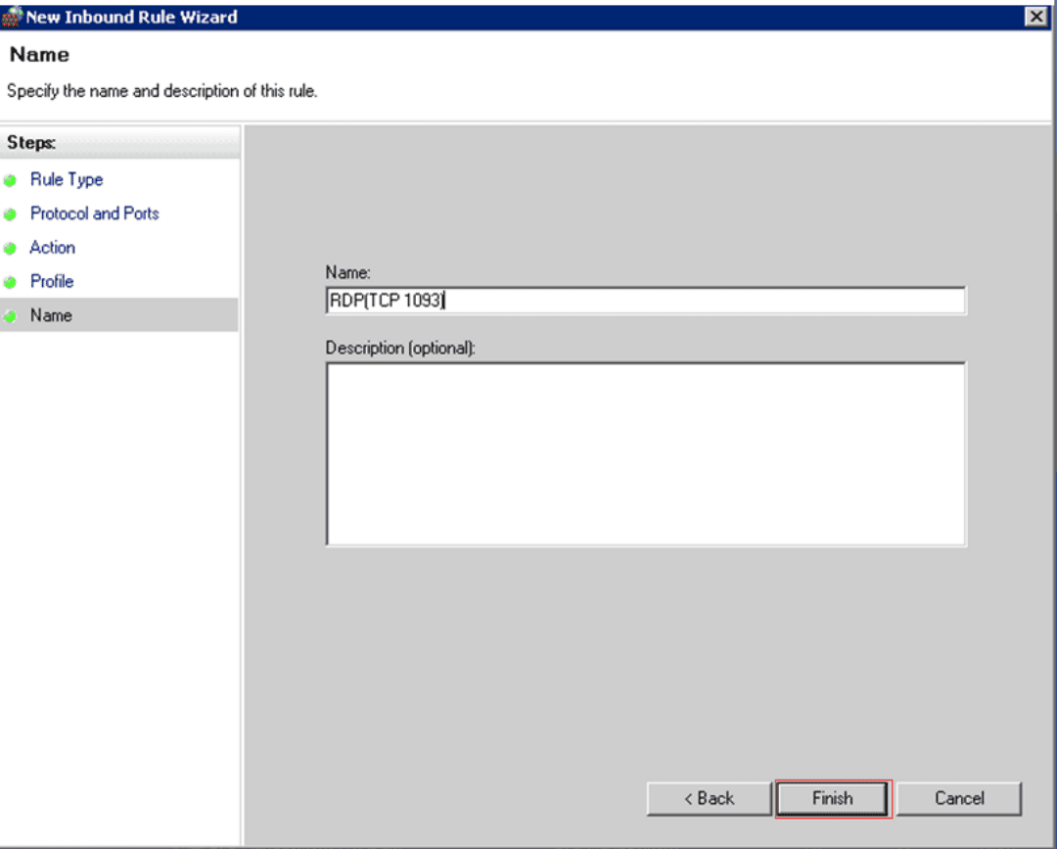
Task: Click the title bar text New Inbound Rule Wizard
Action: pos(129,16)
